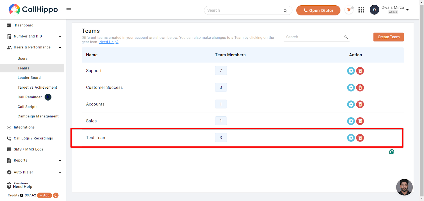Open settings gear for Support team

pyautogui.click(x=351, y=71)
